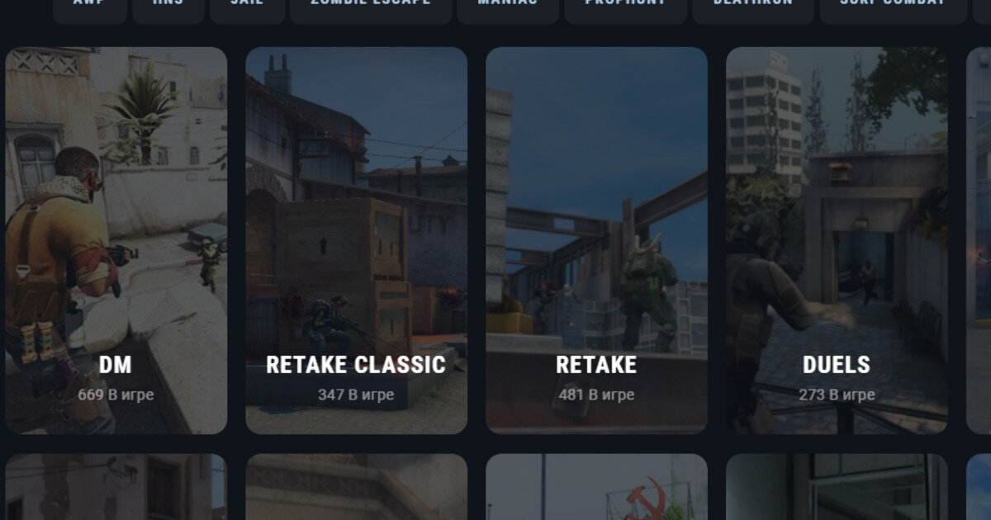
Task: Choose the RETAKE card with 481 players
Action: pyautogui.click(x=596, y=240)
